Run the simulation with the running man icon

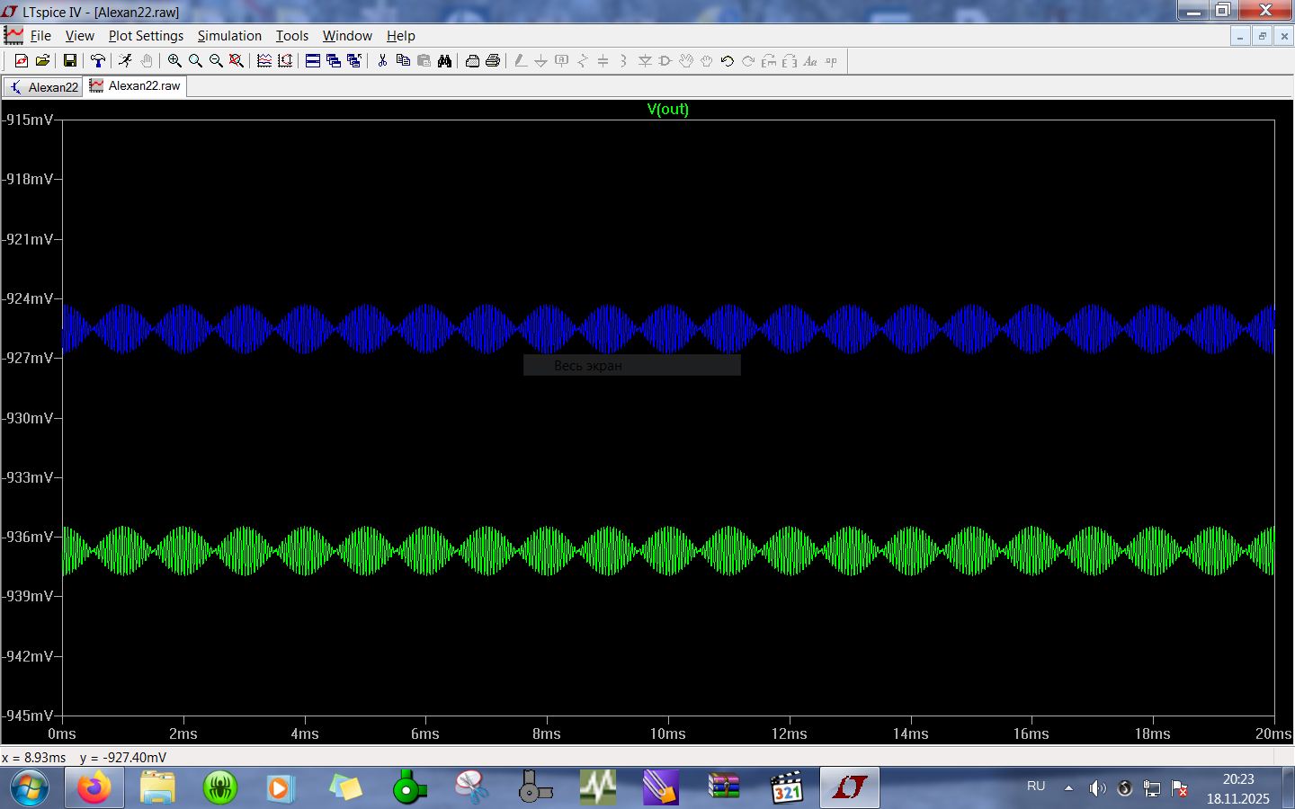[x=125, y=61]
